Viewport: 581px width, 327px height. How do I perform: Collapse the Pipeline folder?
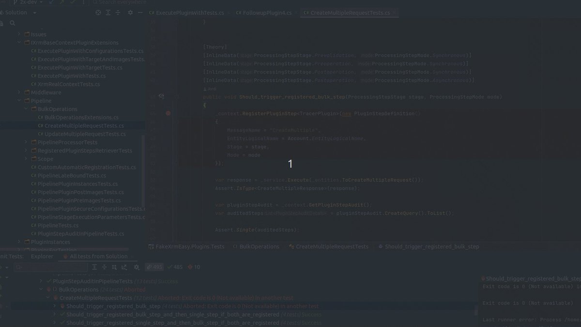click(20, 101)
